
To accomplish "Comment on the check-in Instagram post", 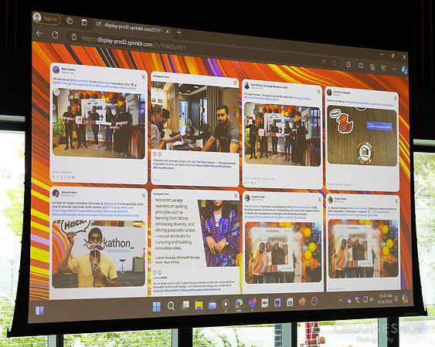I will pyautogui.click(x=159, y=154).
